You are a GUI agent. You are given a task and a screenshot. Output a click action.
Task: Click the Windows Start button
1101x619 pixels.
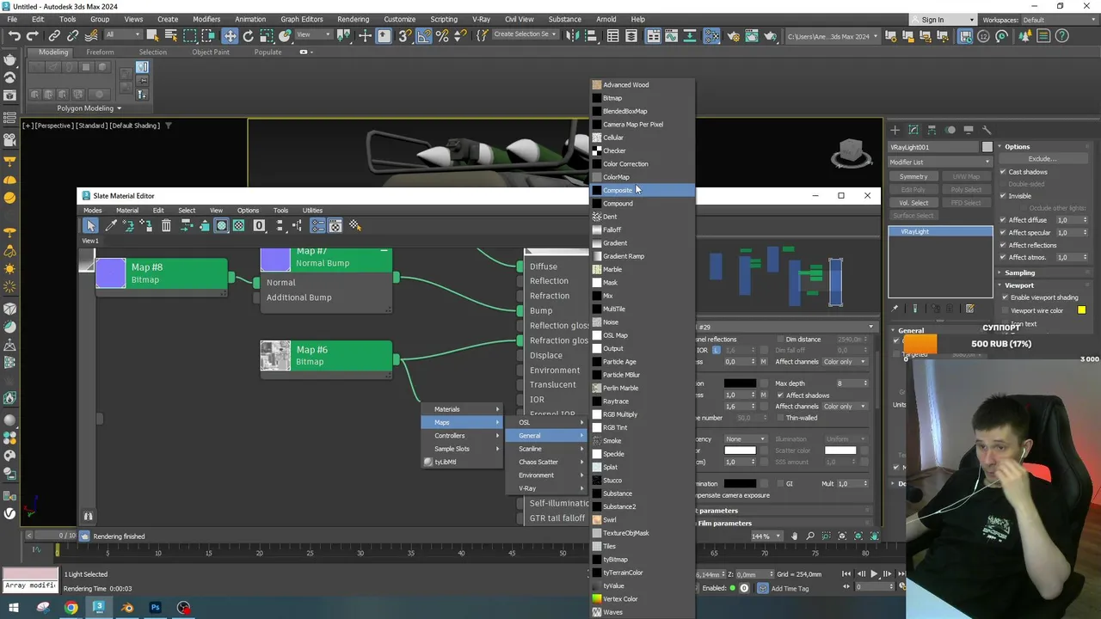(x=15, y=608)
